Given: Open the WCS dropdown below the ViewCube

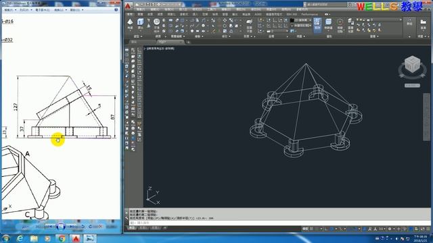Looking at the screenshot, I should pyautogui.click(x=412, y=86).
